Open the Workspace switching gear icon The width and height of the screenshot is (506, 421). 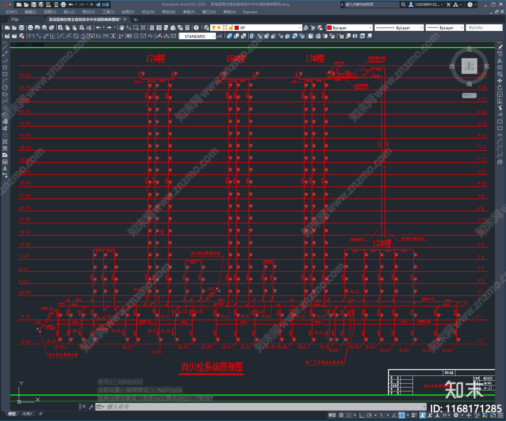456,415
